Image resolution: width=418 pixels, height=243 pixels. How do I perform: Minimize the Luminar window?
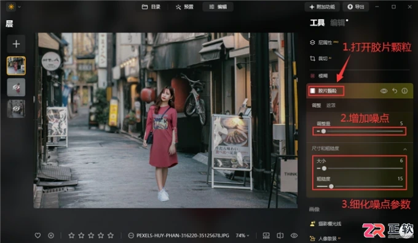(377, 7)
